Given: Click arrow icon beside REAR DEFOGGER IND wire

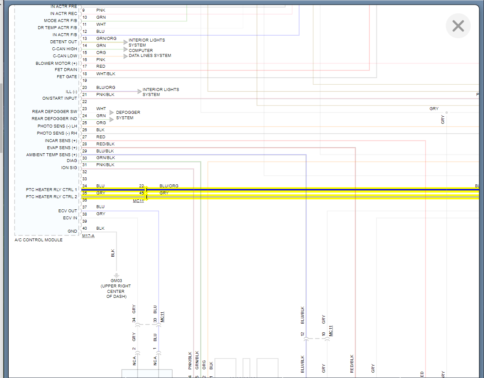Looking at the screenshot, I should point(111,119).
